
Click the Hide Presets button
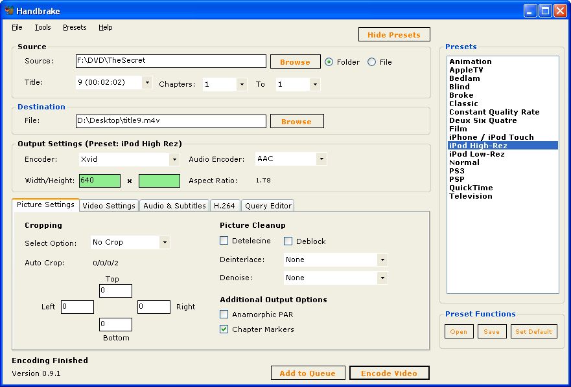pyautogui.click(x=393, y=35)
